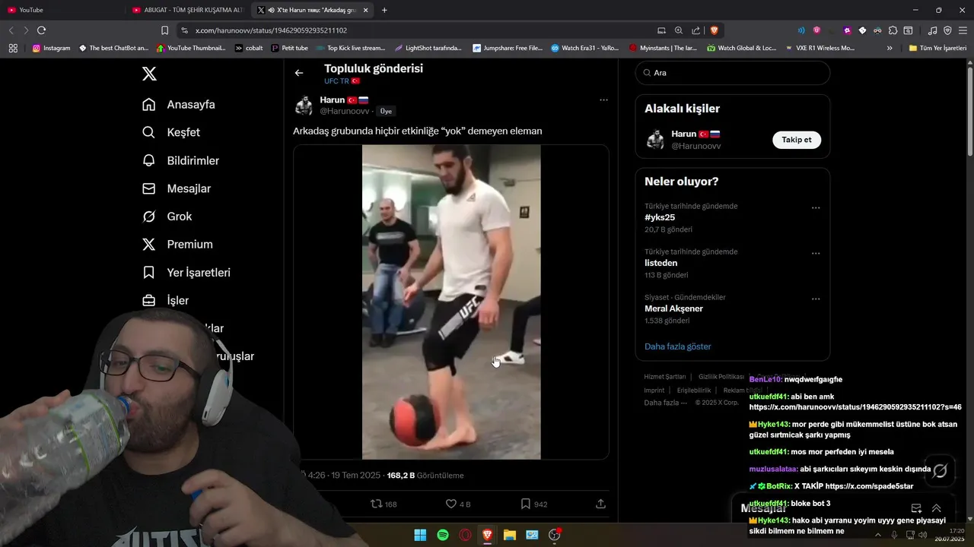Viewport: 974px width, 547px height.
Task: Play the video in the post
Action: [451, 302]
